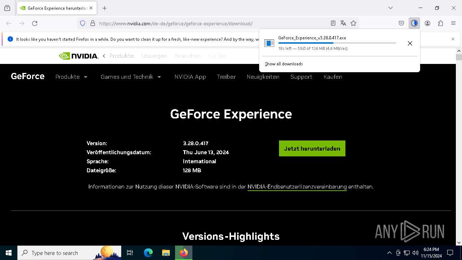
Task: Toggle the downloads panel toolbar button
Action: point(414,23)
